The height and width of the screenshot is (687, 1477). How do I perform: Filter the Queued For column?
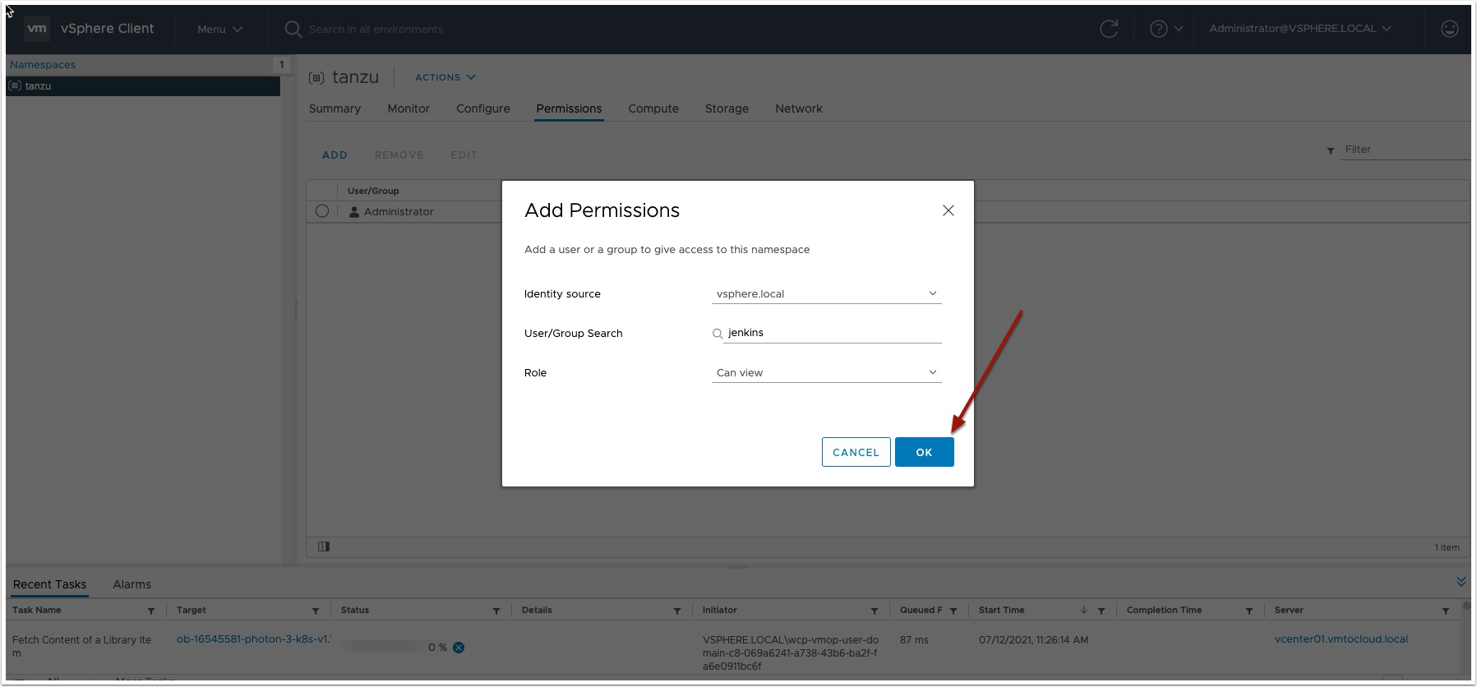tap(953, 611)
